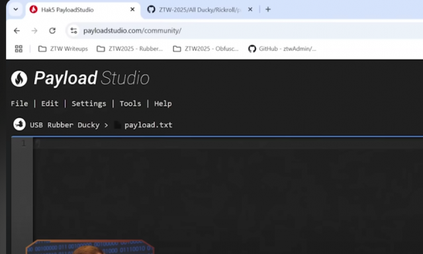423x254 pixels.
Task: Open the Tools menu
Action: [x=130, y=104]
